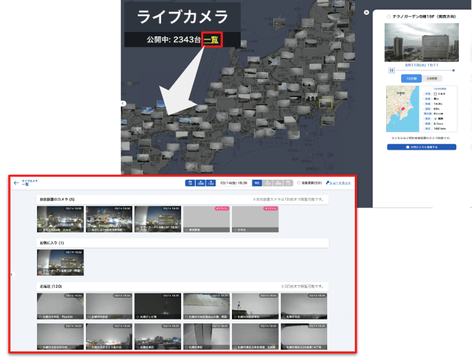Open the favorite camera thumbnail under お気に入り
This screenshot has width=472, height=361.
pos(60,263)
